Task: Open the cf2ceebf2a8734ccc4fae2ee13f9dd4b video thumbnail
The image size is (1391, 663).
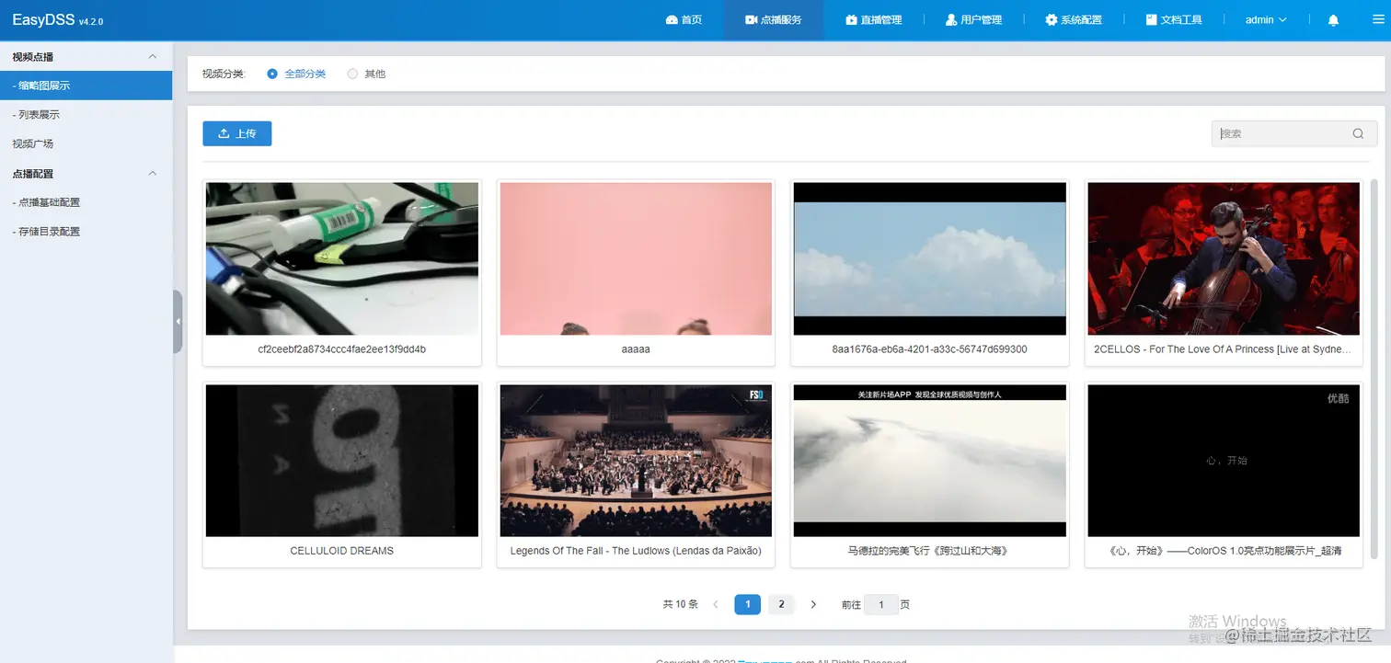Action: click(342, 258)
